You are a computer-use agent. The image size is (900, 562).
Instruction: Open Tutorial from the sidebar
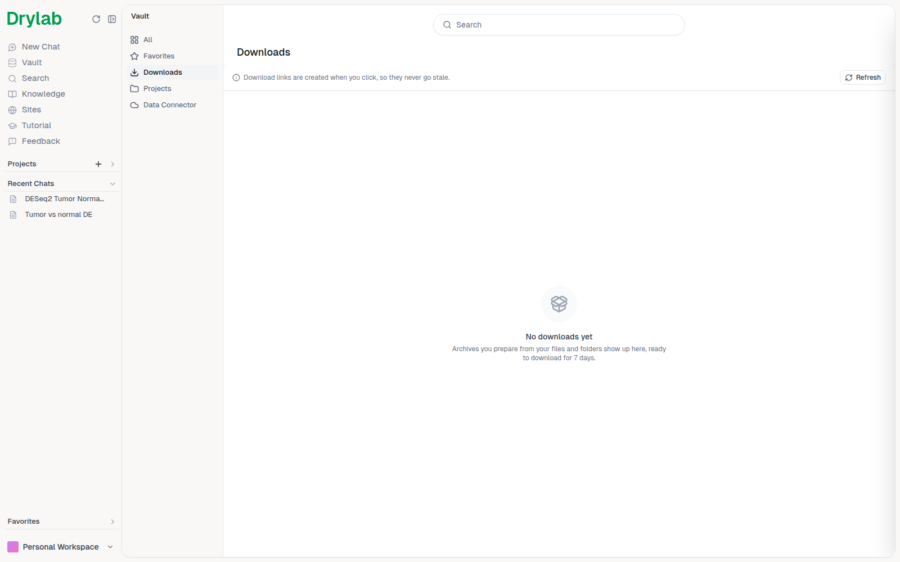click(x=37, y=125)
